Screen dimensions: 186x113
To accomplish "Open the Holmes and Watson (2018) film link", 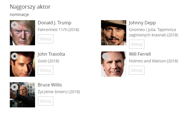I will click(153, 61).
